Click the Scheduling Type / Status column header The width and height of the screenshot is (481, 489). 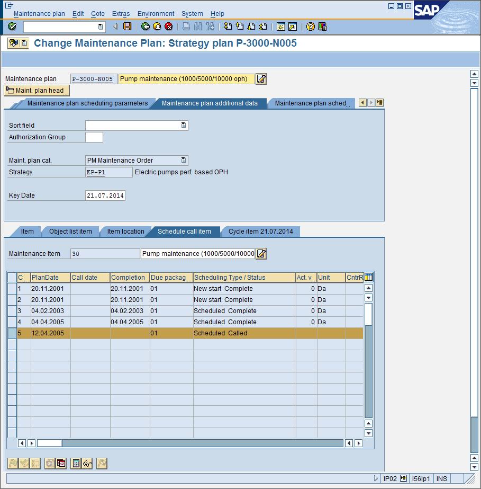pos(244,277)
